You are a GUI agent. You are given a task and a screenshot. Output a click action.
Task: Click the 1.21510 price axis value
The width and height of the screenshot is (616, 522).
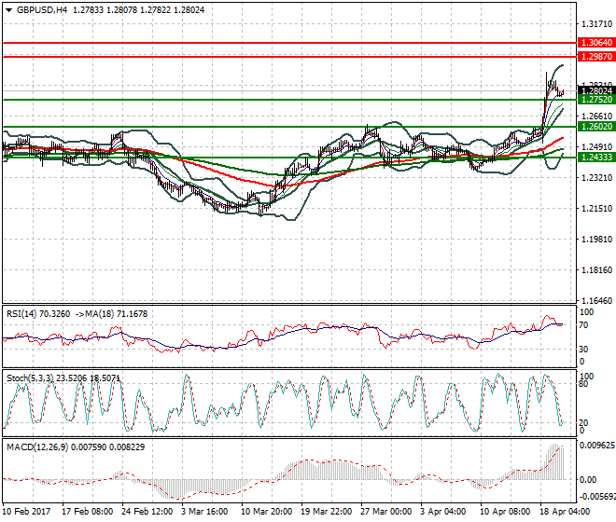click(596, 209)
